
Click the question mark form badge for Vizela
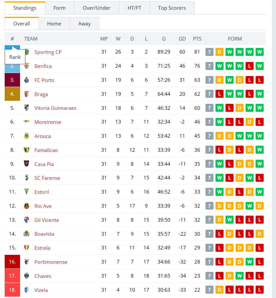tap(210, 290)
